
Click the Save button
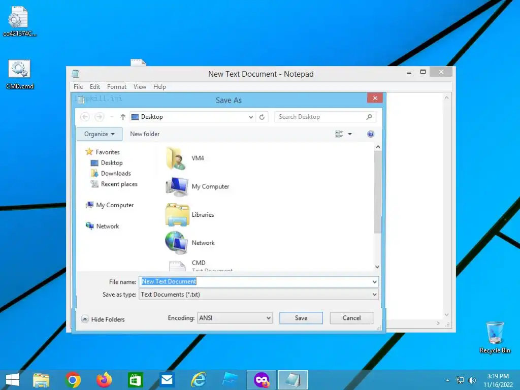301,318
